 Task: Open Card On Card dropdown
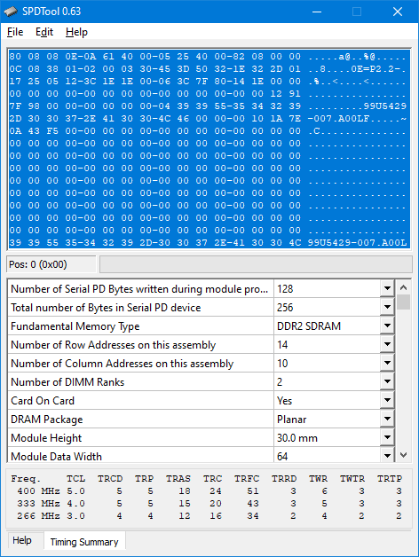tap(387, 400)
